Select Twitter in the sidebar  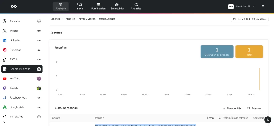[22, 31]
